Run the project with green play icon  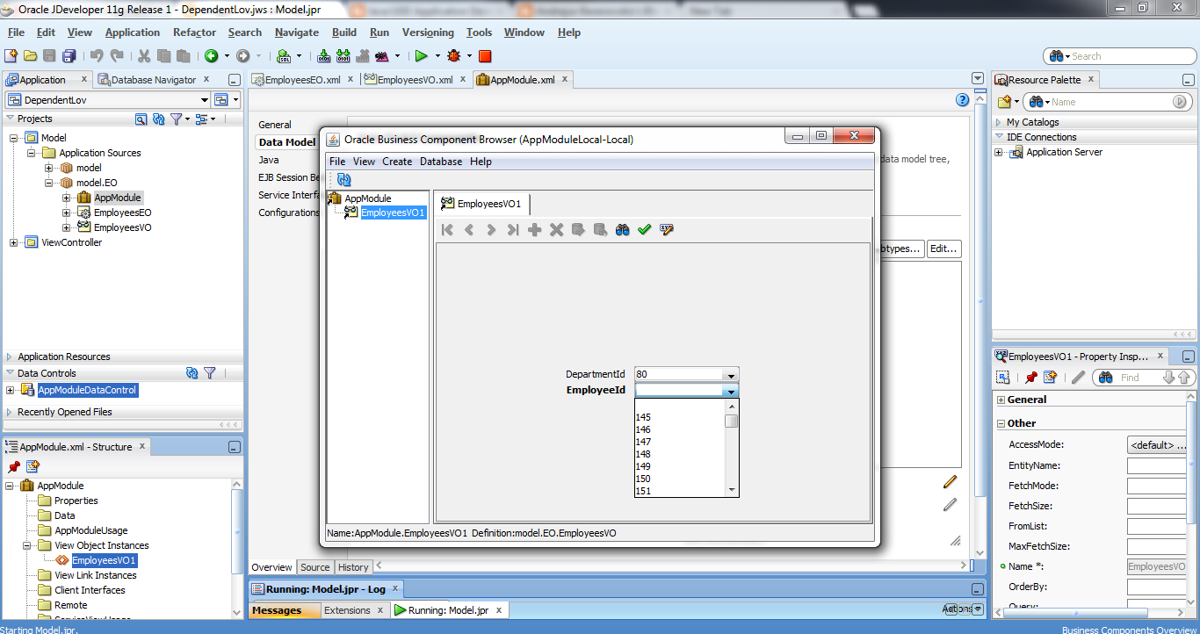(422, 55)
